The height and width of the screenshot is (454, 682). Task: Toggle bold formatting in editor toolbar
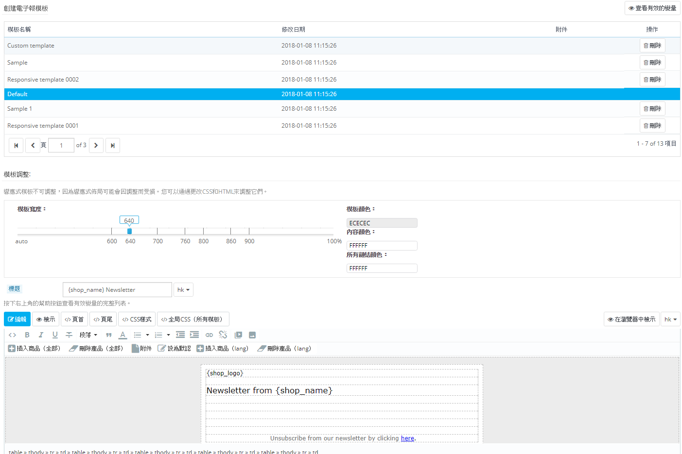(x=27, y=335)
